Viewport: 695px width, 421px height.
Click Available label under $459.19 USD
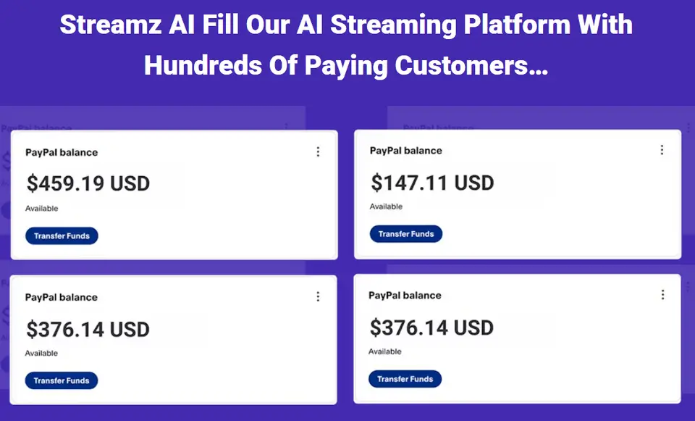pyautogui.click(x=41, y=209)
